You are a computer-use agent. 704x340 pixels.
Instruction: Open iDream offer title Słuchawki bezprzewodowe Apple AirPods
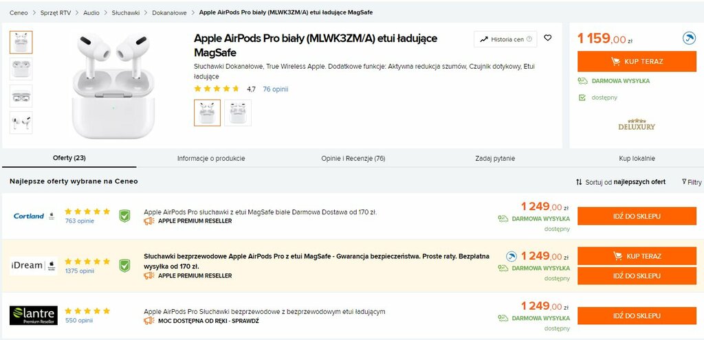pyautogui.click(x=316, y=261)
